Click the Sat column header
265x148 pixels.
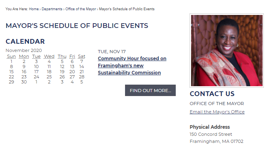click(81, 56)
